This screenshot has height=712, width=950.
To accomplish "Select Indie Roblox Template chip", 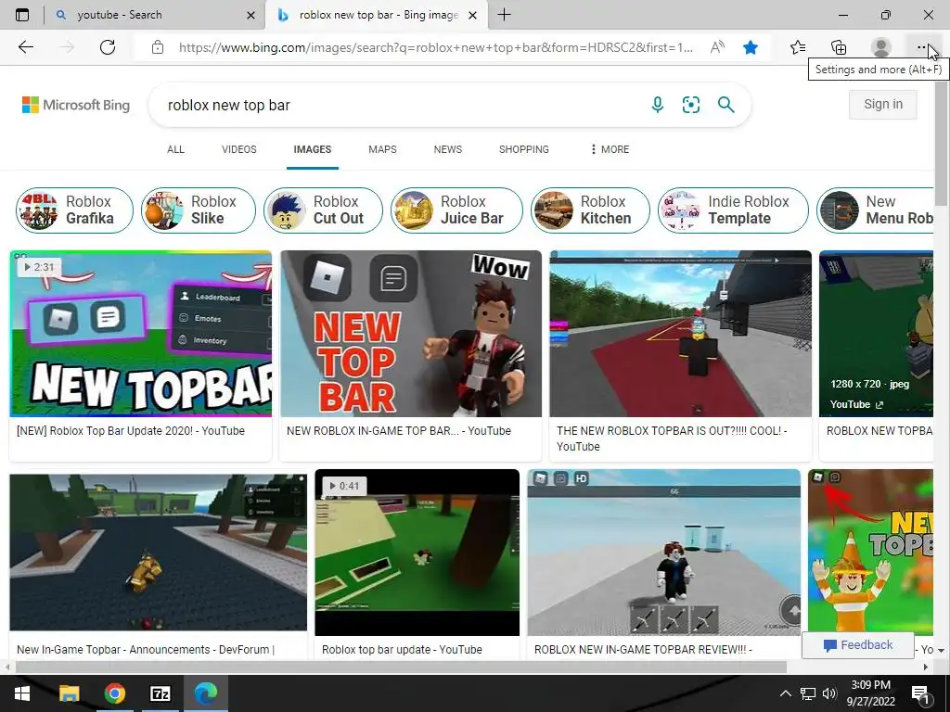I will pyautogui.click(x=733, y=210).
